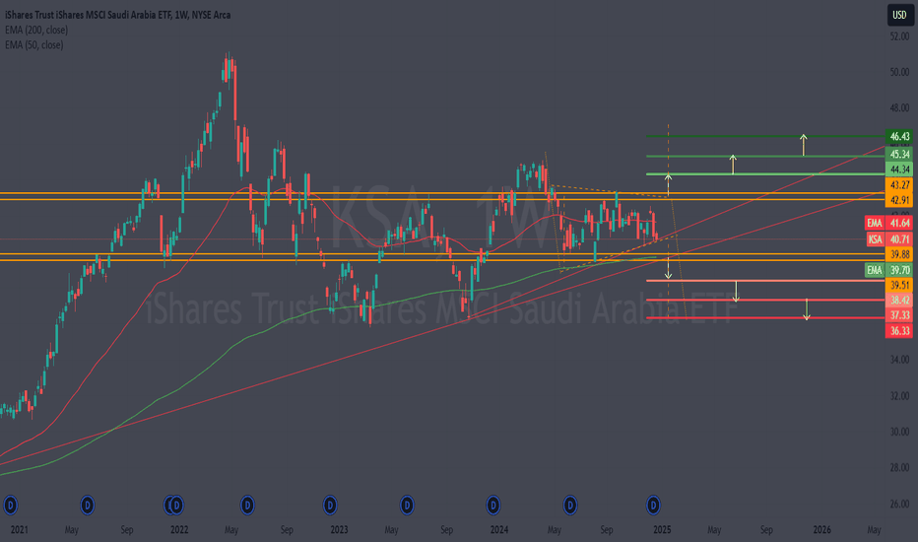Viewport: 918px width, 542px height.
Task: Click the 43.27 orange price label
Action: point(898,185)
